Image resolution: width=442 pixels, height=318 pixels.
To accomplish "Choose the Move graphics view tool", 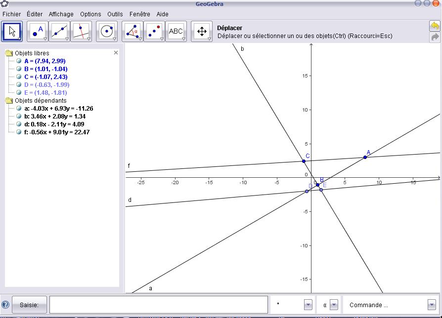I will tap(202, 31).
